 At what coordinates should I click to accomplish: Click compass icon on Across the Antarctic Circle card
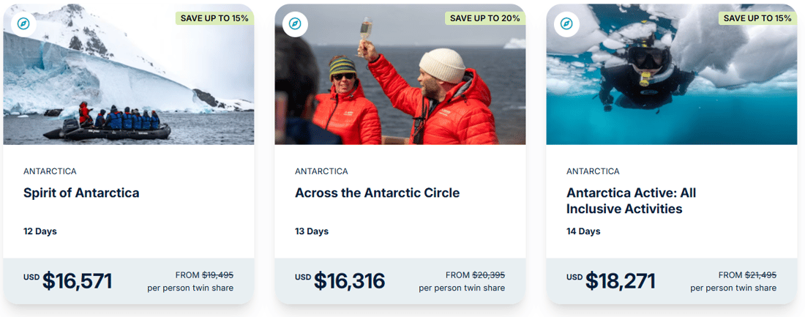pos(295,23)
